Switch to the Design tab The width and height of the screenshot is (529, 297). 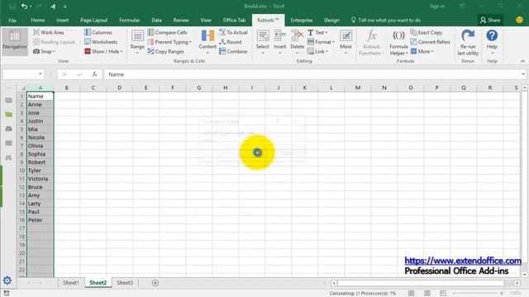point(331,20)
